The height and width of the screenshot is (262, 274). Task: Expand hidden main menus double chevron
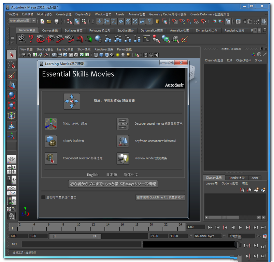click(266, 14)
